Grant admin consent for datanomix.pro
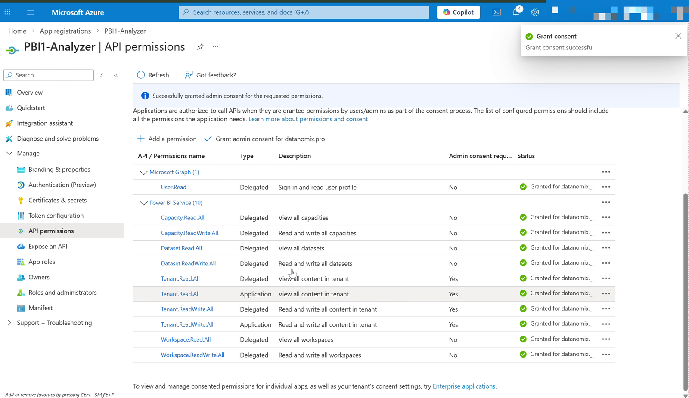Image resolution: width=689 pixels, height=398 pixels. (x=264, y=139)
